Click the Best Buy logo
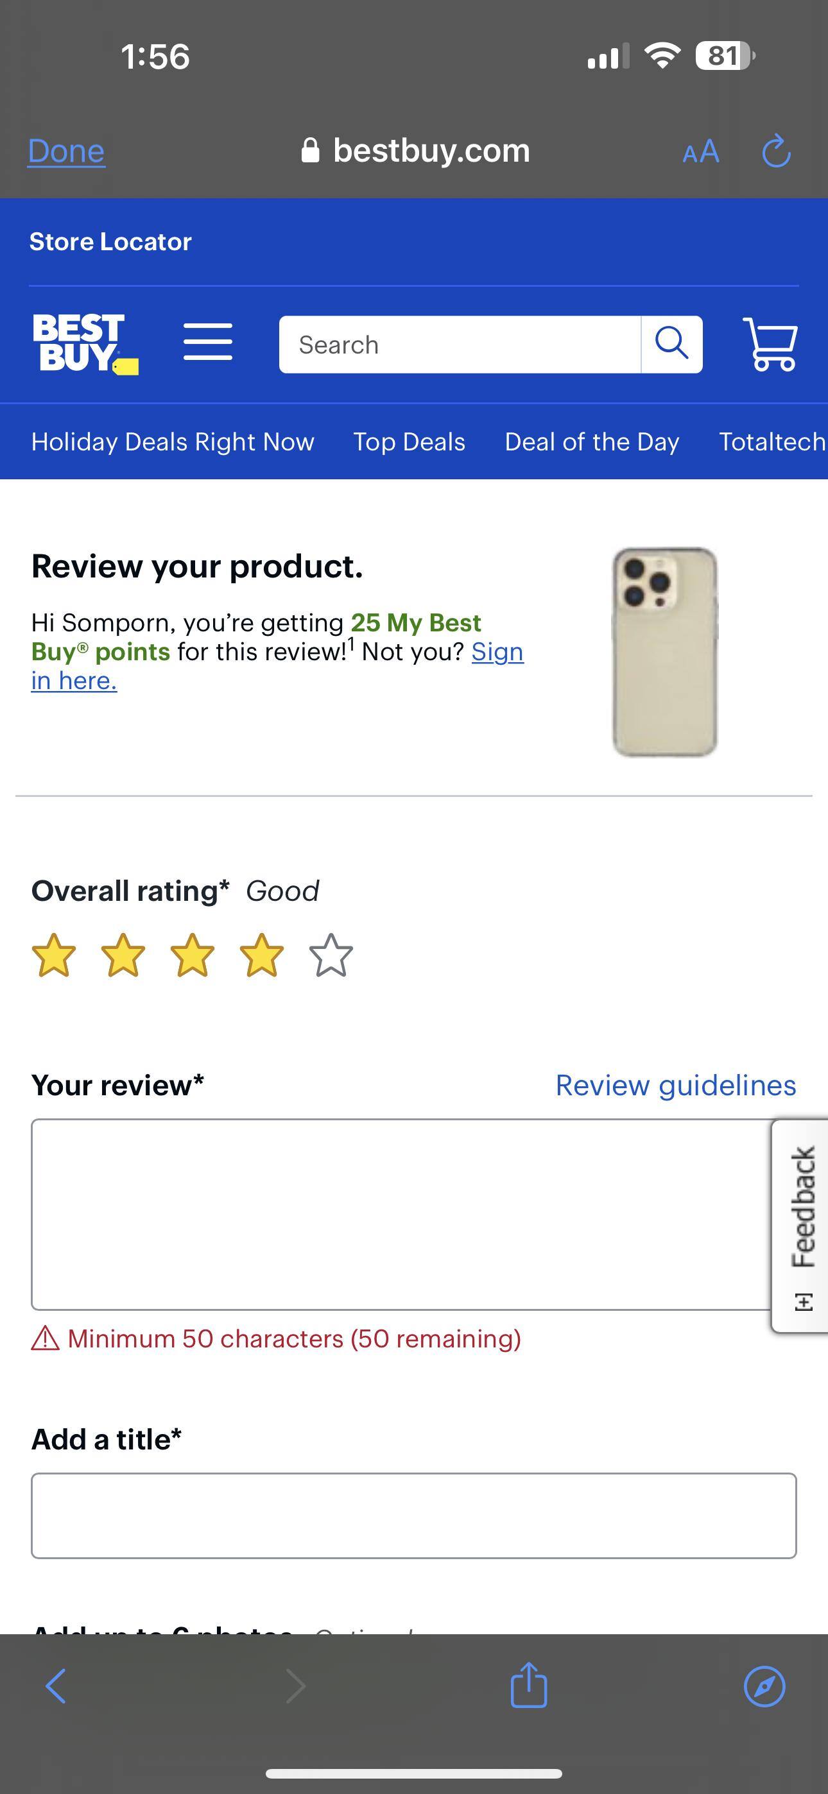Viewport: 828px width, 1794px height. 83,344
